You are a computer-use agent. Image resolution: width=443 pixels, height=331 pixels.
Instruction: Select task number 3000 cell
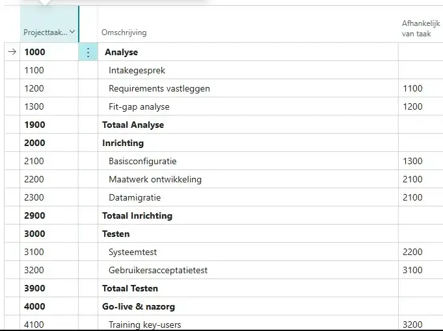(x=49, y=234)
